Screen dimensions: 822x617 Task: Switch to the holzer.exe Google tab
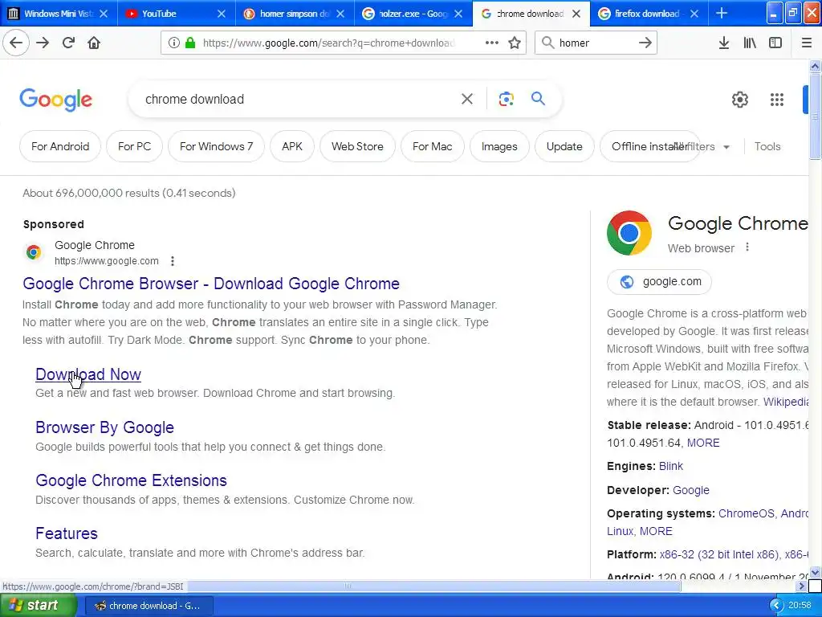point(413,14)
